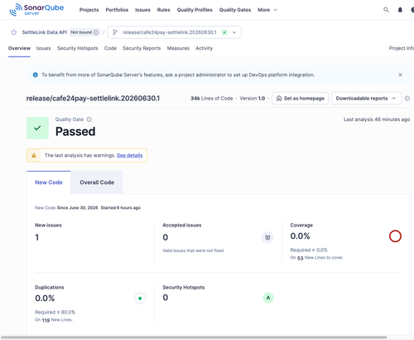This screenshot has width=414, height=340.
Task: Select the Overall Code tab
Action: tap(97, 182)
